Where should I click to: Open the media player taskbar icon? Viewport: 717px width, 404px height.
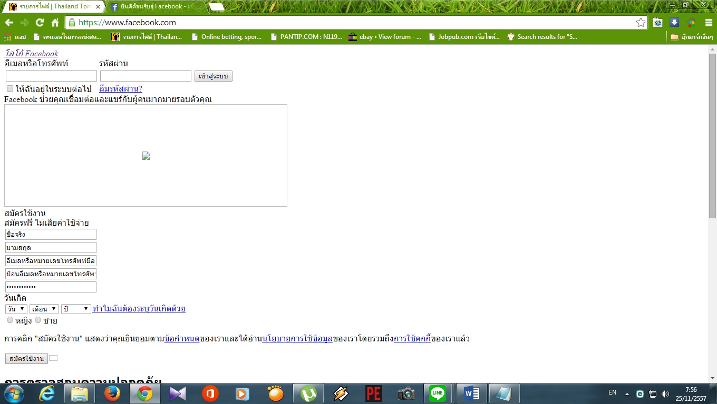(x=242, y=393)
